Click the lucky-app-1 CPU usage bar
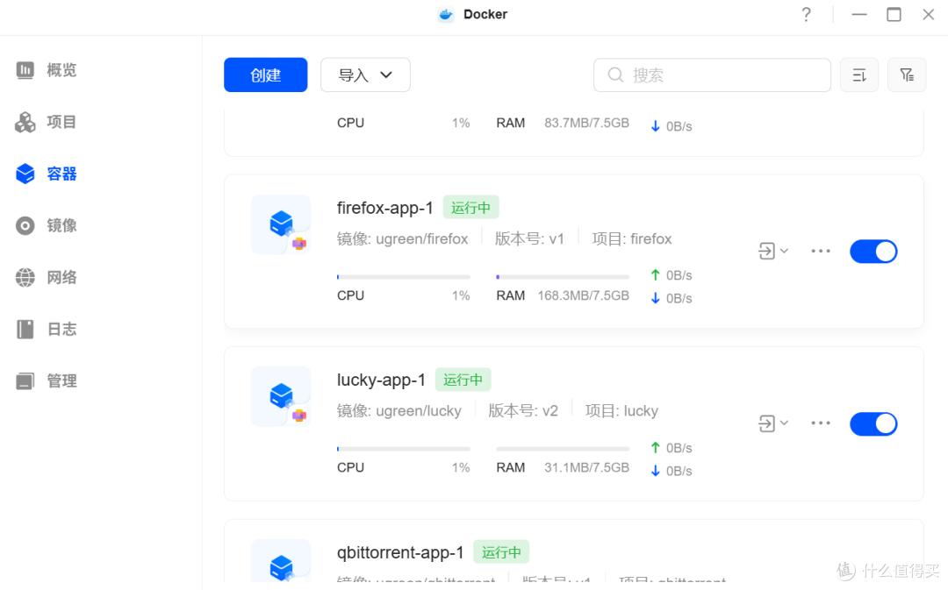Viewport: 948px width, 590px height. [403, 449]
